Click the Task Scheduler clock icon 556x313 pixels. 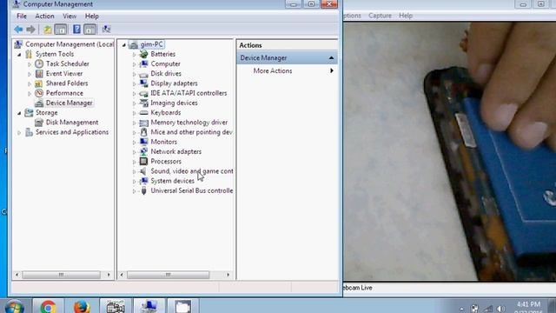(39, 63)
